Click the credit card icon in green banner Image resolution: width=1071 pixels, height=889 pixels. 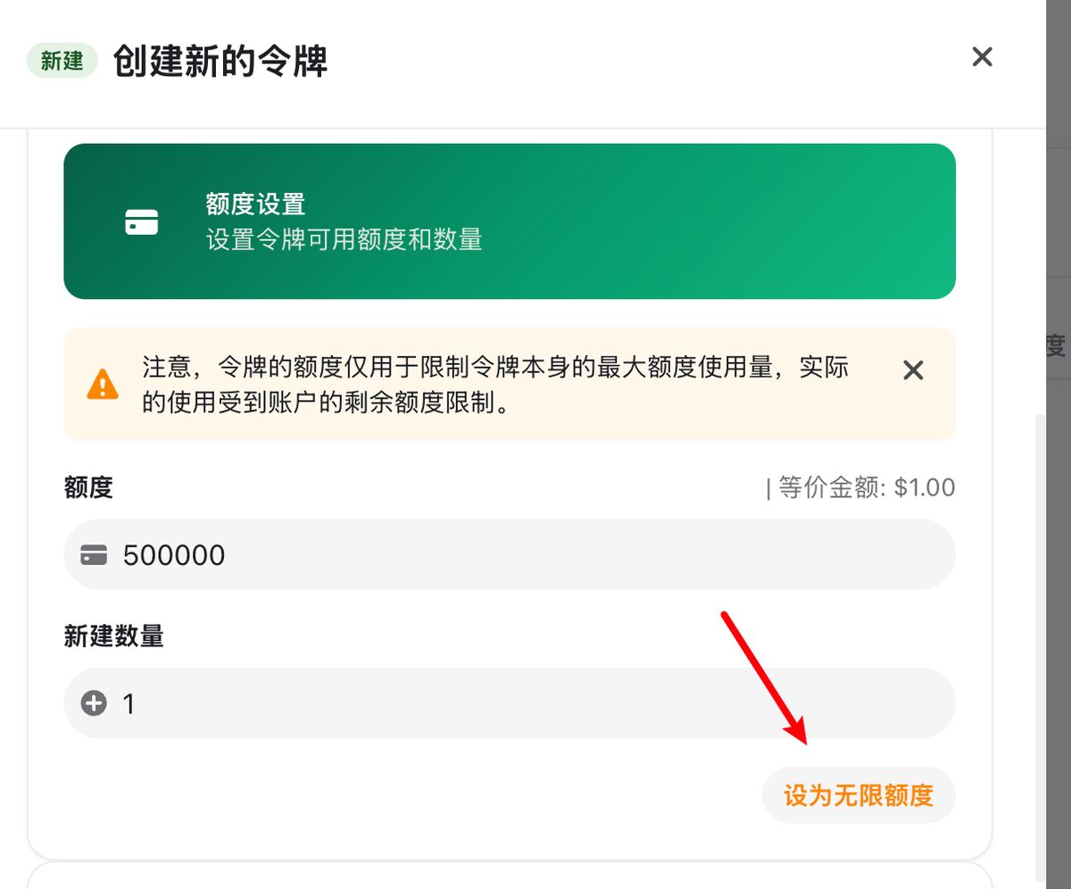click(141, 221)
